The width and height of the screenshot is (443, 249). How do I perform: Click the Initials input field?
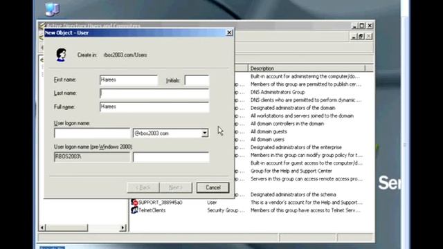[197, 80]
